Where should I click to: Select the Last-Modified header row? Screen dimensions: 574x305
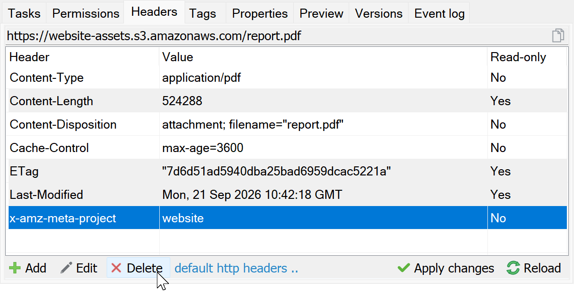(x=287, y=195)
